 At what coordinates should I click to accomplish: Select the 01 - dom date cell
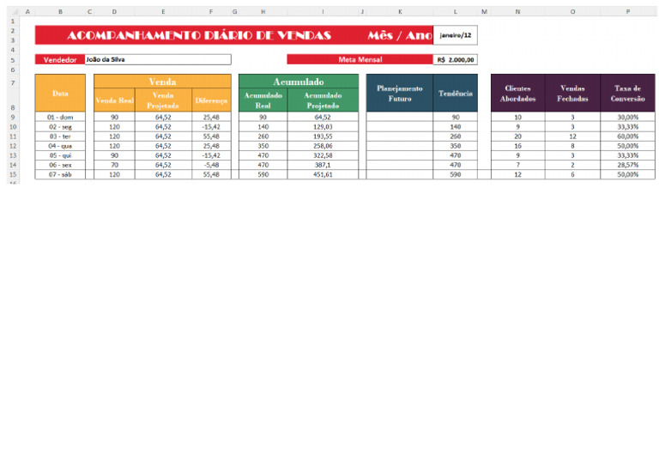coord(60,118)
